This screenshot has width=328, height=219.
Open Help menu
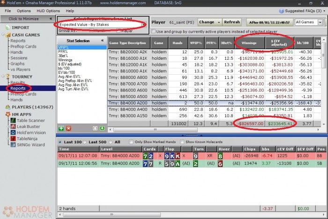(70, 11)
